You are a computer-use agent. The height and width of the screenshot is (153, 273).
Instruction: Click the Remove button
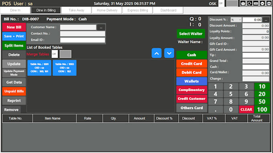coord(12,110)
